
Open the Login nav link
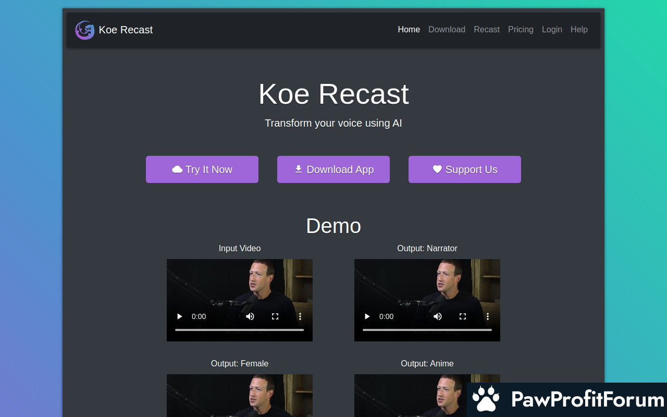552,30
